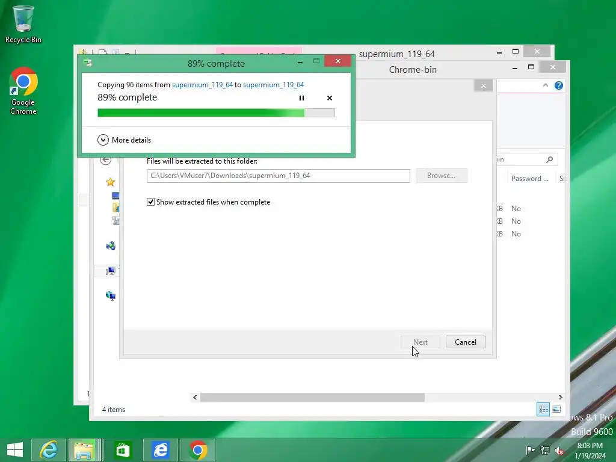Maximize the supermium_119_64 window
This screenshot has width=616, height=462.
coord(516,52)
